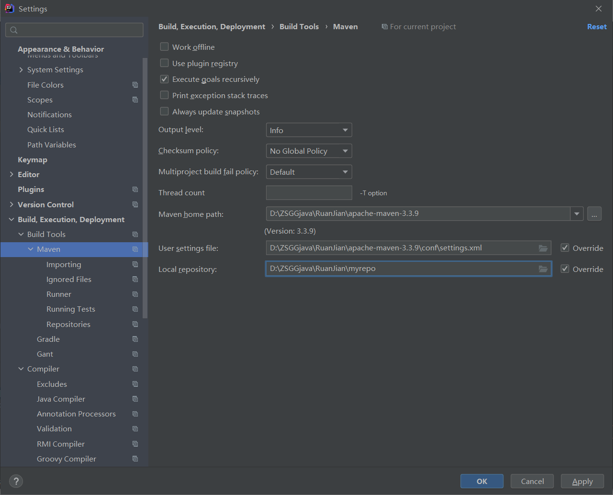Click the help question mark icon
The height and width of the screenshot is (495, 613).
[16, 481]
